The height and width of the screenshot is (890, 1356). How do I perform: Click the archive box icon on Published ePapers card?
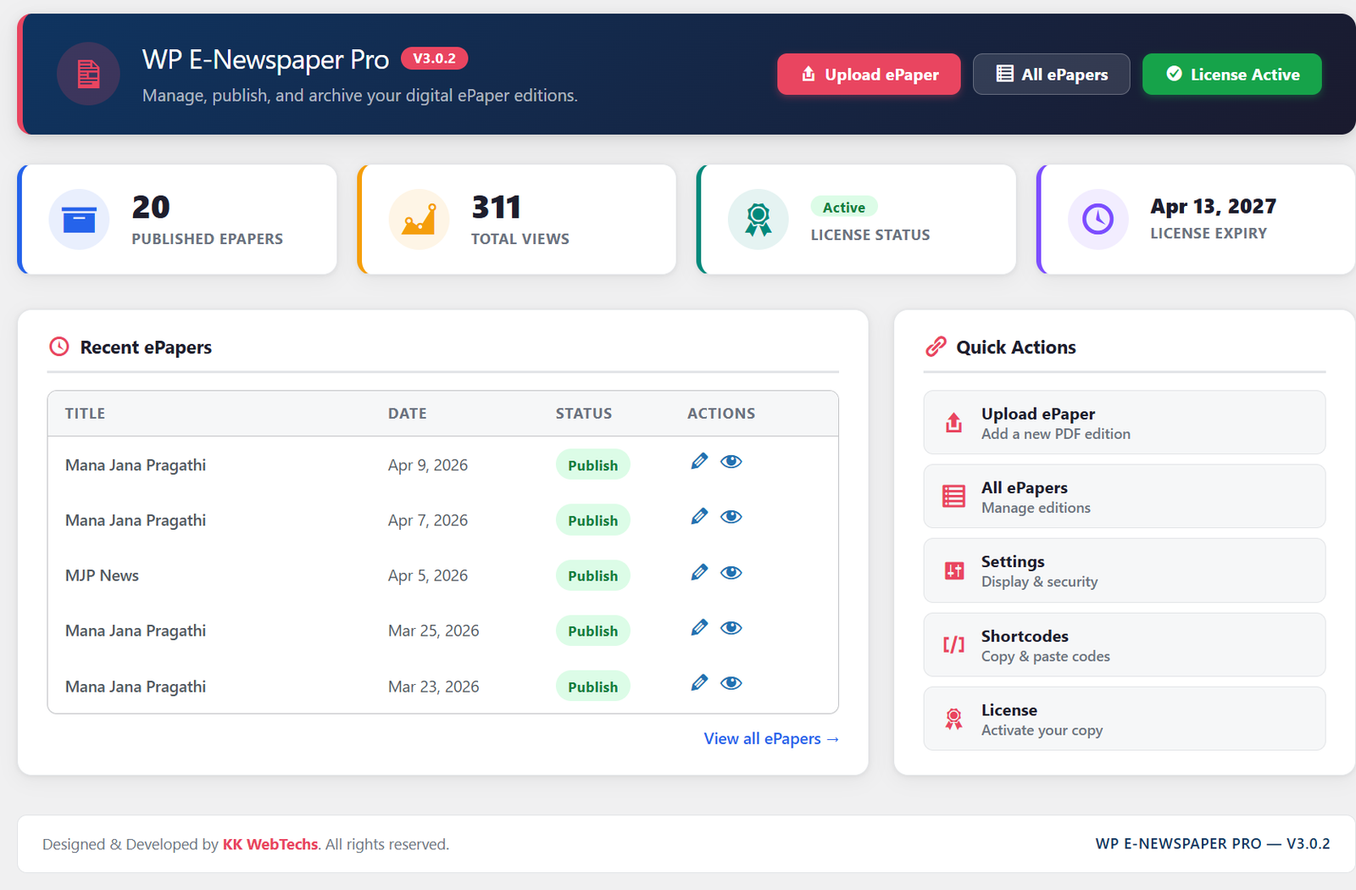(x=79, y=220)
